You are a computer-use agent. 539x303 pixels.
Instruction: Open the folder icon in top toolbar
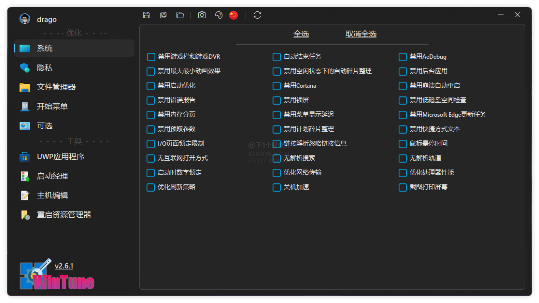(x=180, y=15)
